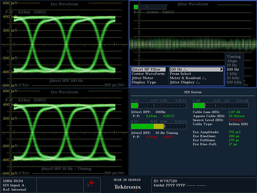Click the submenu arrow beside 100 Hz
257x193 pixels.
[x=221, y=69]
